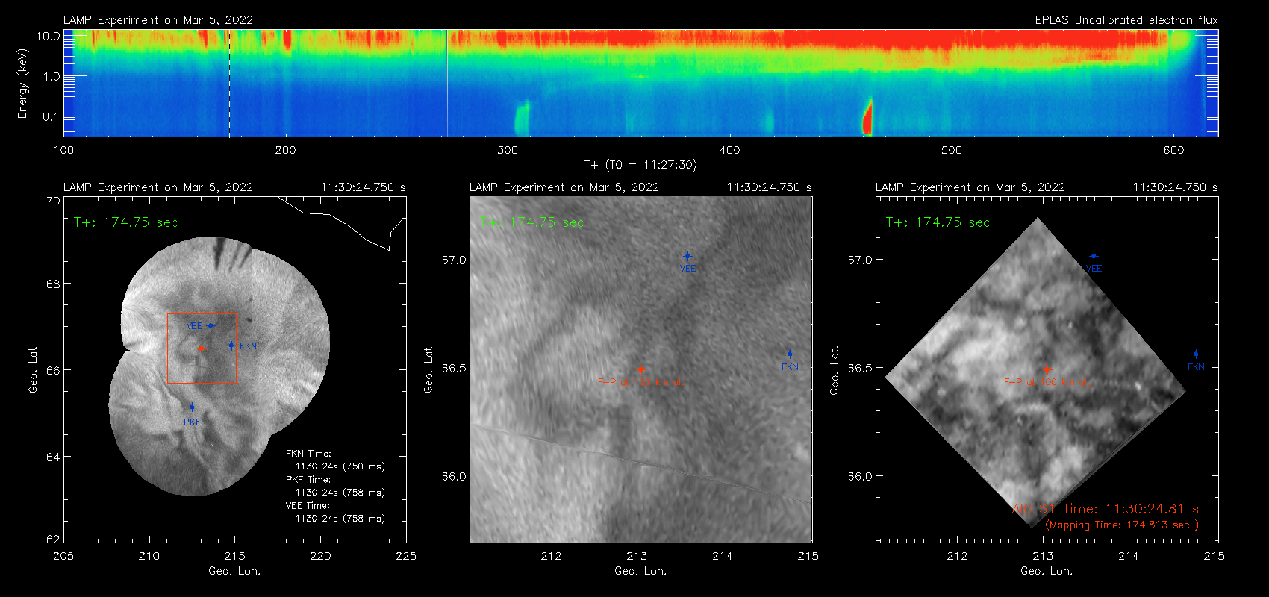This screenshot has width=1269, height=597.
Task: Click the 'LAMP Experiment on Mar 5, 2022' title above the spectrogram
Action: point(158,20)
